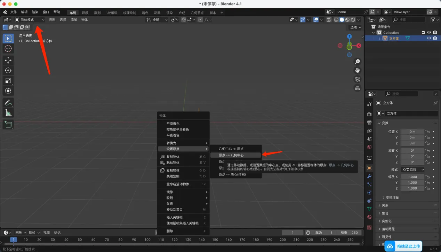Click 删除 in the context menu

coord(170,231)
